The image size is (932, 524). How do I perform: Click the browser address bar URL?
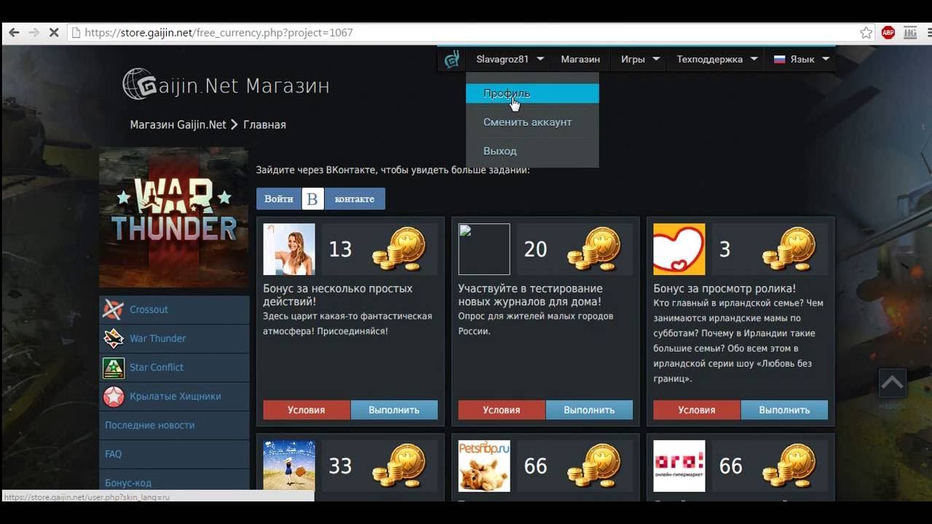[x=218, y=33]
